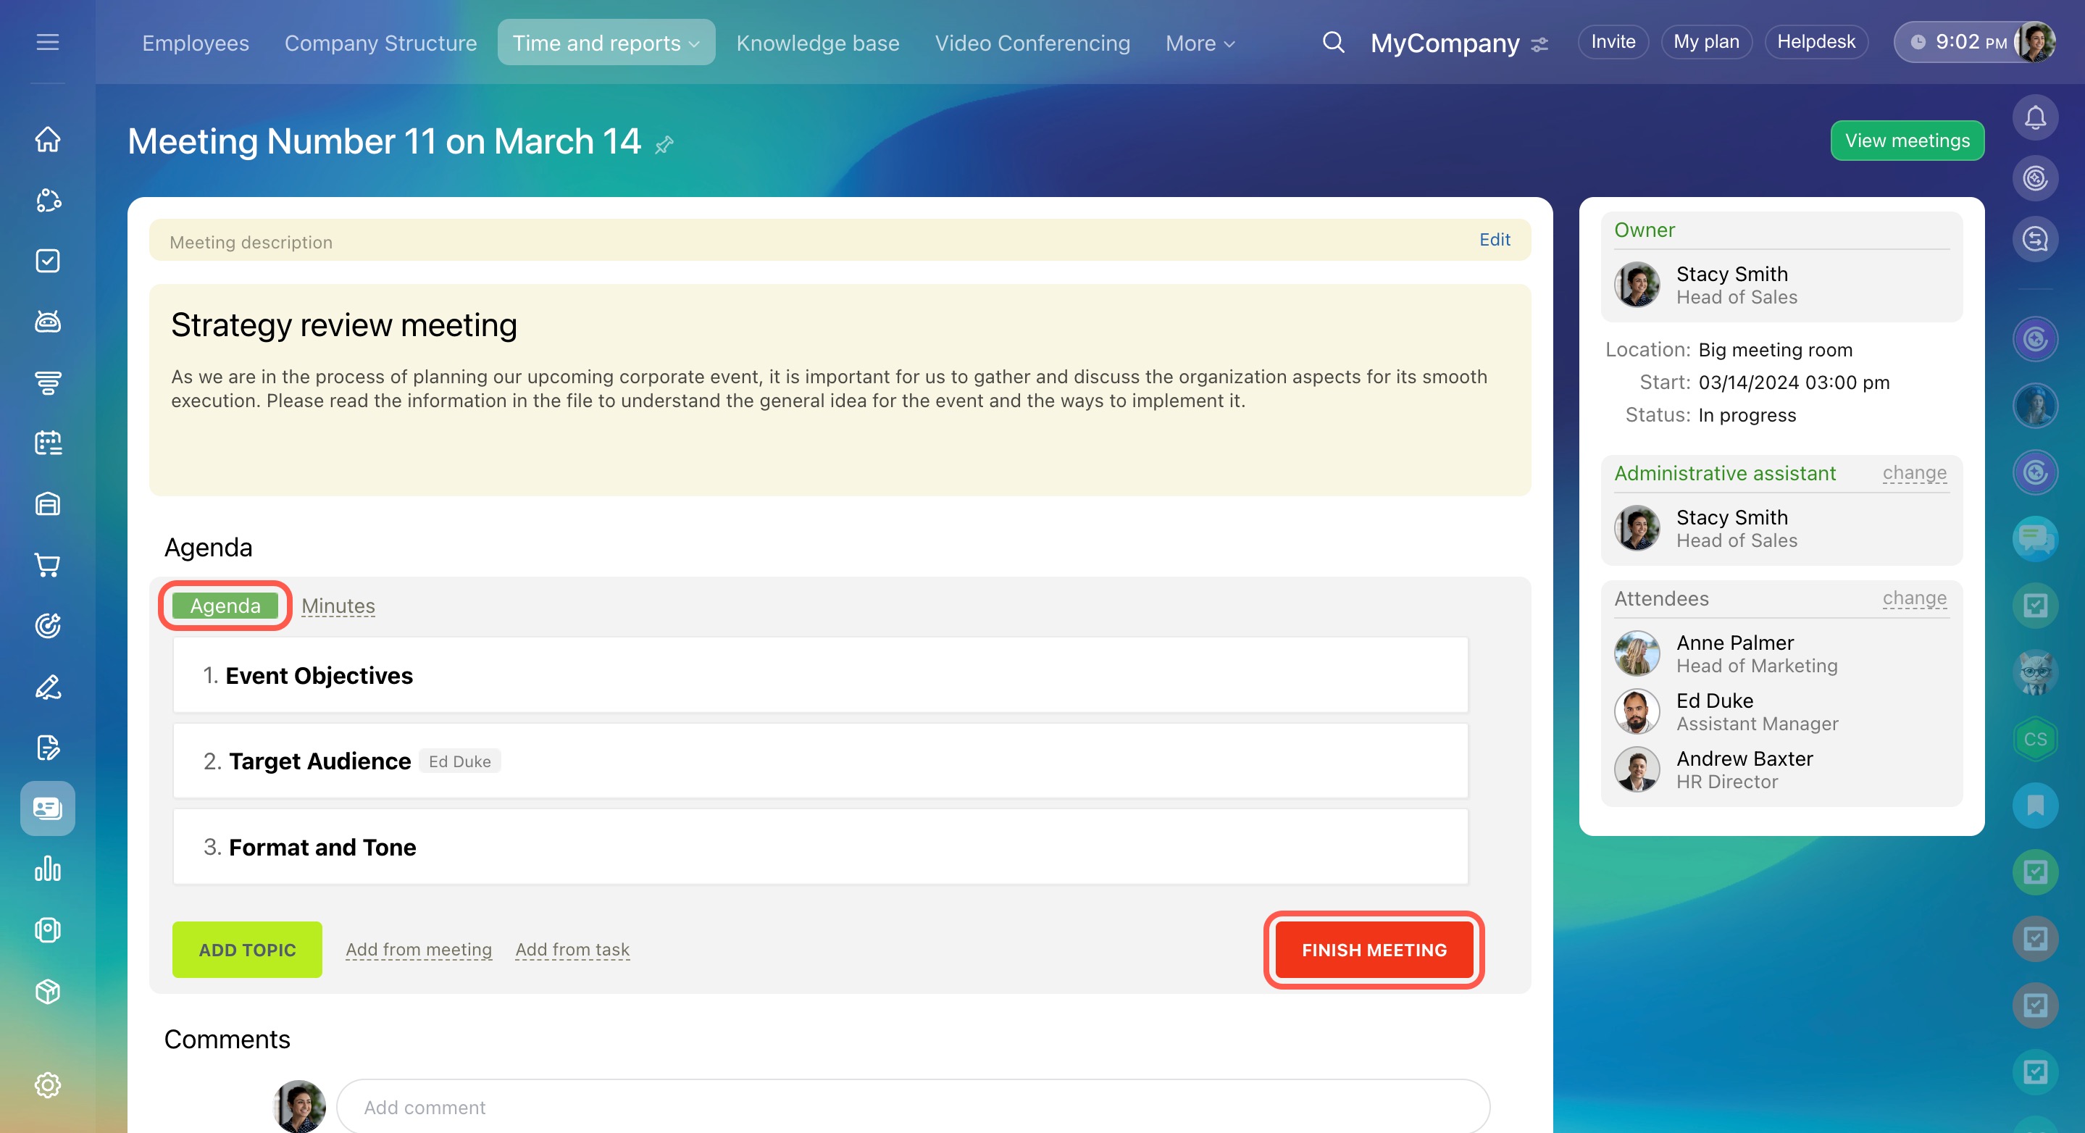Open the tasks checkmark sidebar icon
Image resolution: width=2085 pixels, height=1133 pixels.
(x=48, y=261)
